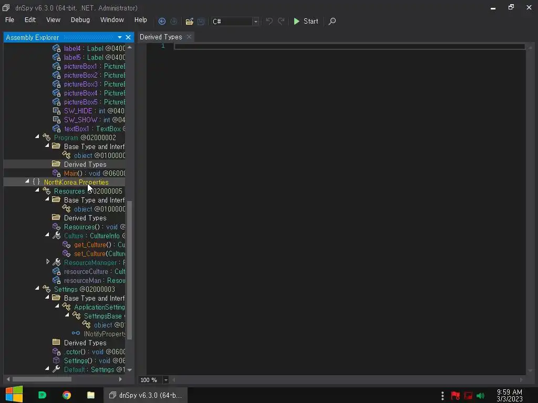Open the Window menu

112,20
